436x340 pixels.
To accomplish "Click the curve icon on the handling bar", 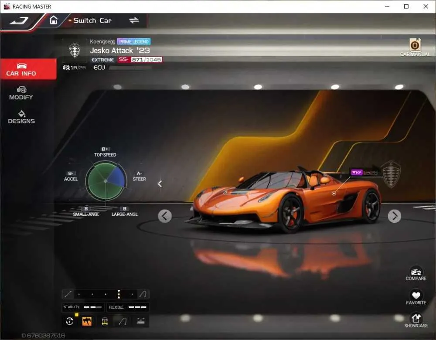I will pos(143,294).
